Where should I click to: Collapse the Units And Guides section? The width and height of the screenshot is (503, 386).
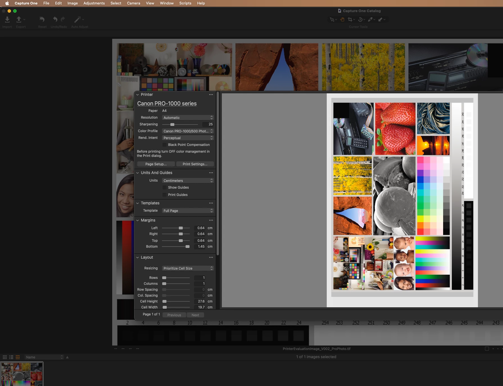[x=137, y=173]
